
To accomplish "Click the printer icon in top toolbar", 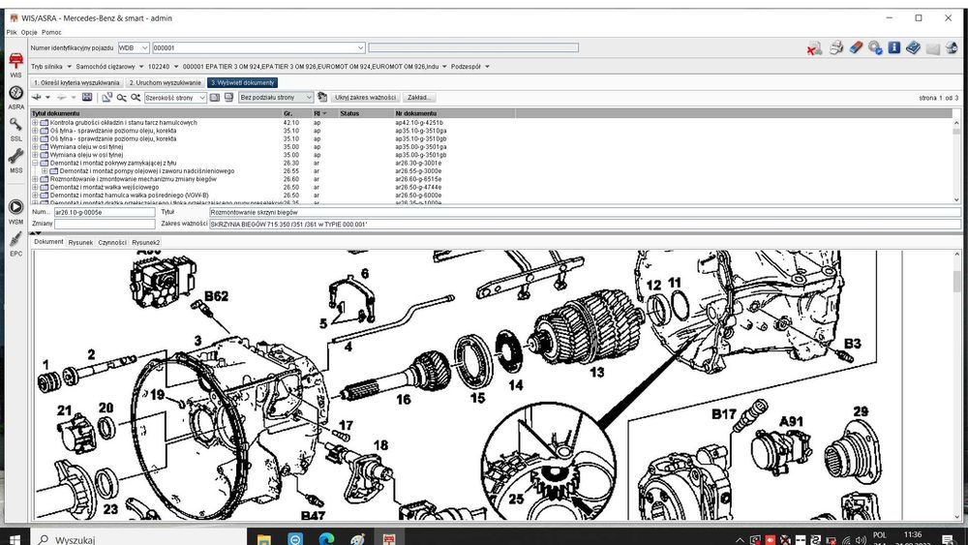I will (836, 47).
